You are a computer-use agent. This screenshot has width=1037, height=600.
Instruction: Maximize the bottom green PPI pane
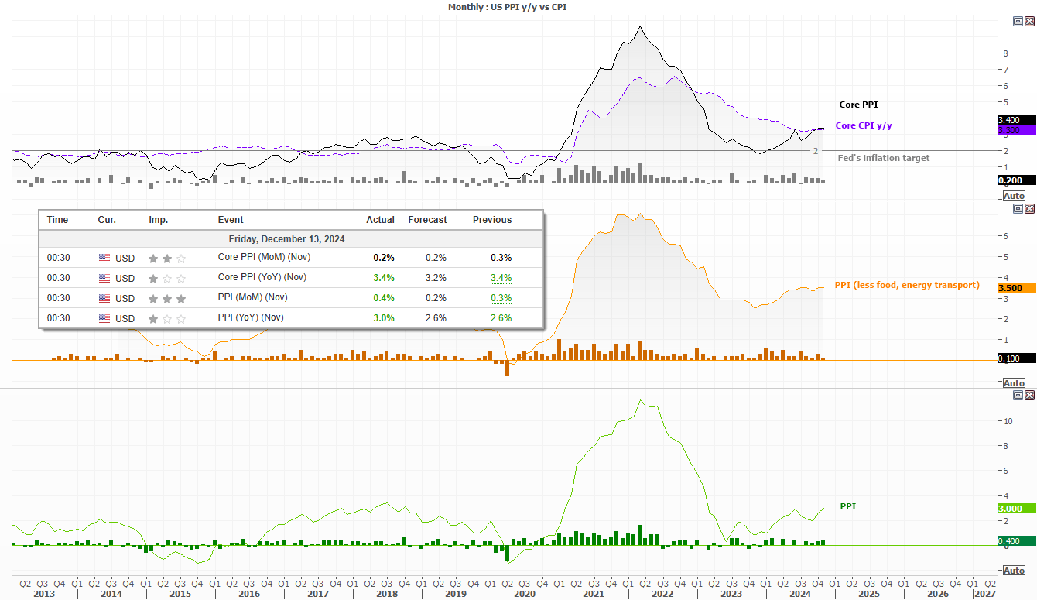[1018, 395]
